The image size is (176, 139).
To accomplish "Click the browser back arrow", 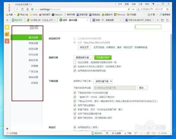I will [17, 9].
